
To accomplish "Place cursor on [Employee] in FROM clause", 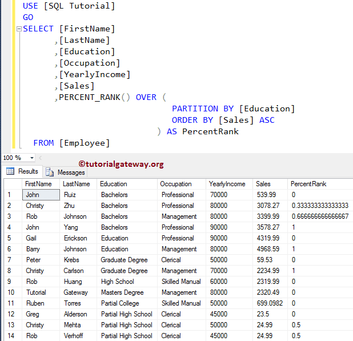I will click(x=85, y=143).
